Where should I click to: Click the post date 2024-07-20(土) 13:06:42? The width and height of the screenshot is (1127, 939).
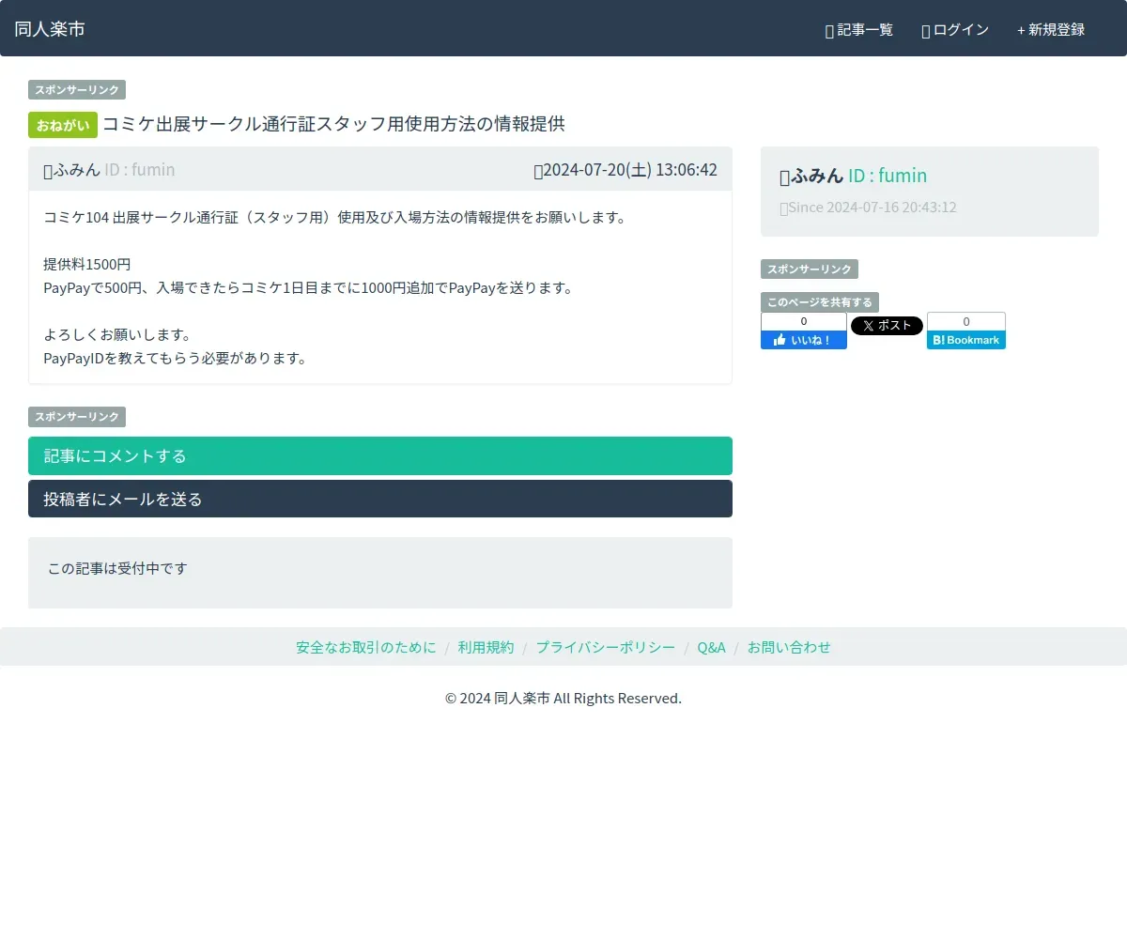tap(630, 170)
